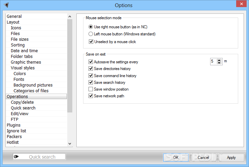Click the app icon in title bar

point(6,5)
